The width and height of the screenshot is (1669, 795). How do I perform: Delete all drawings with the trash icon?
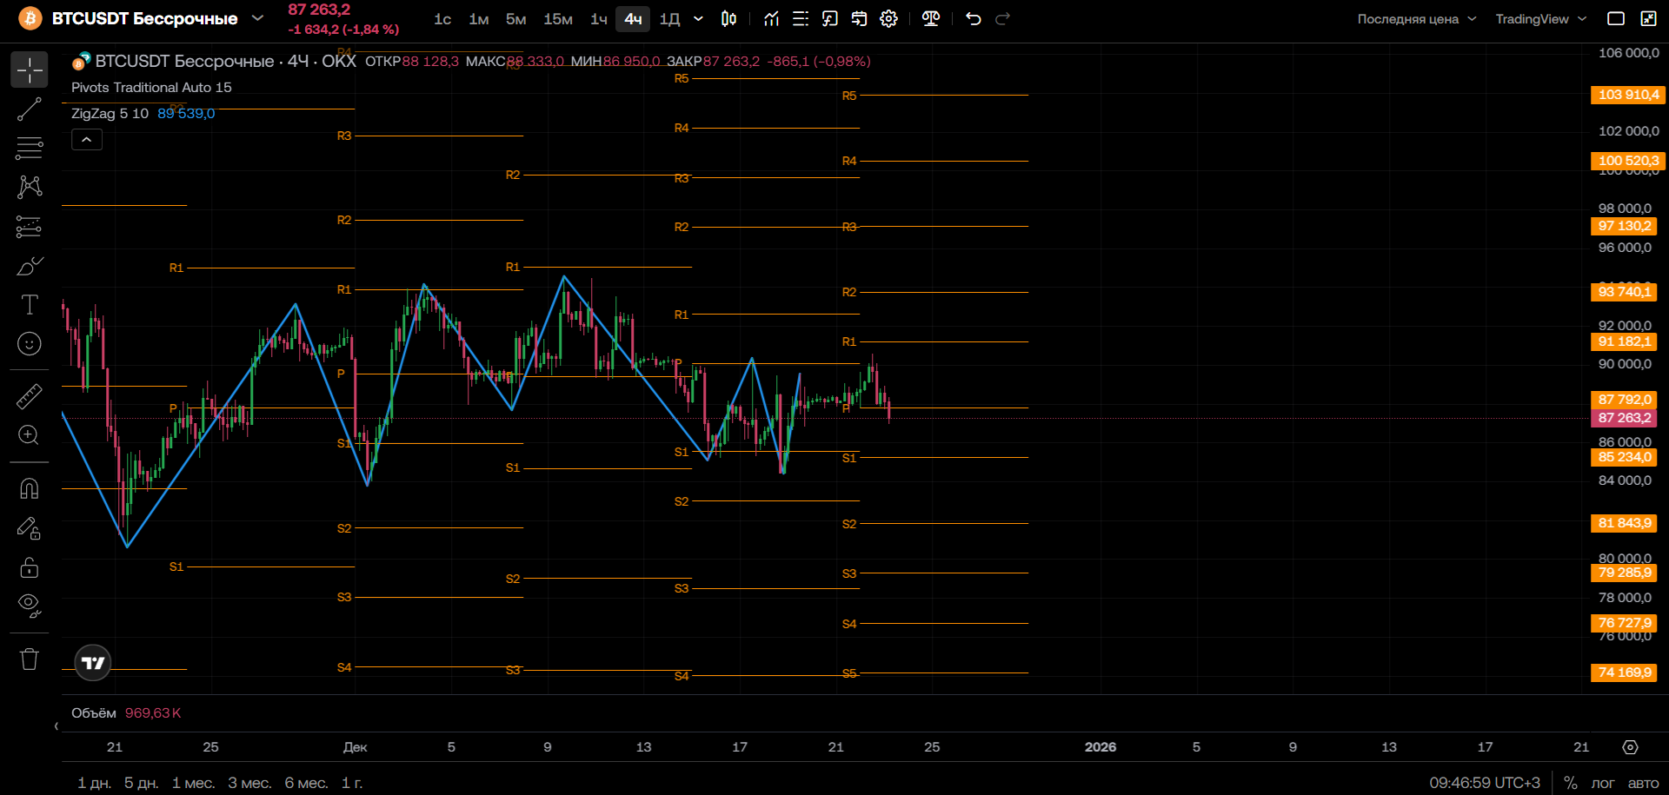[30, 659]
